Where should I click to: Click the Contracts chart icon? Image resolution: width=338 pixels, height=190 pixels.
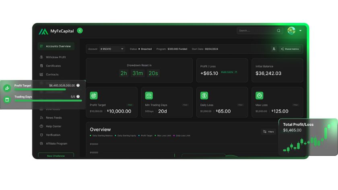(41, 74)
